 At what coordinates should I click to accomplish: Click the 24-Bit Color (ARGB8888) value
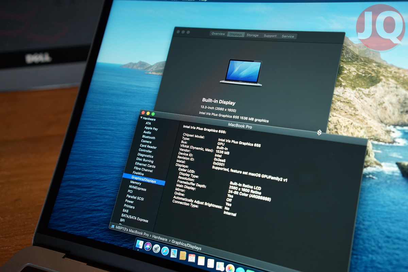pyautogui.click(x=250, y=195)
